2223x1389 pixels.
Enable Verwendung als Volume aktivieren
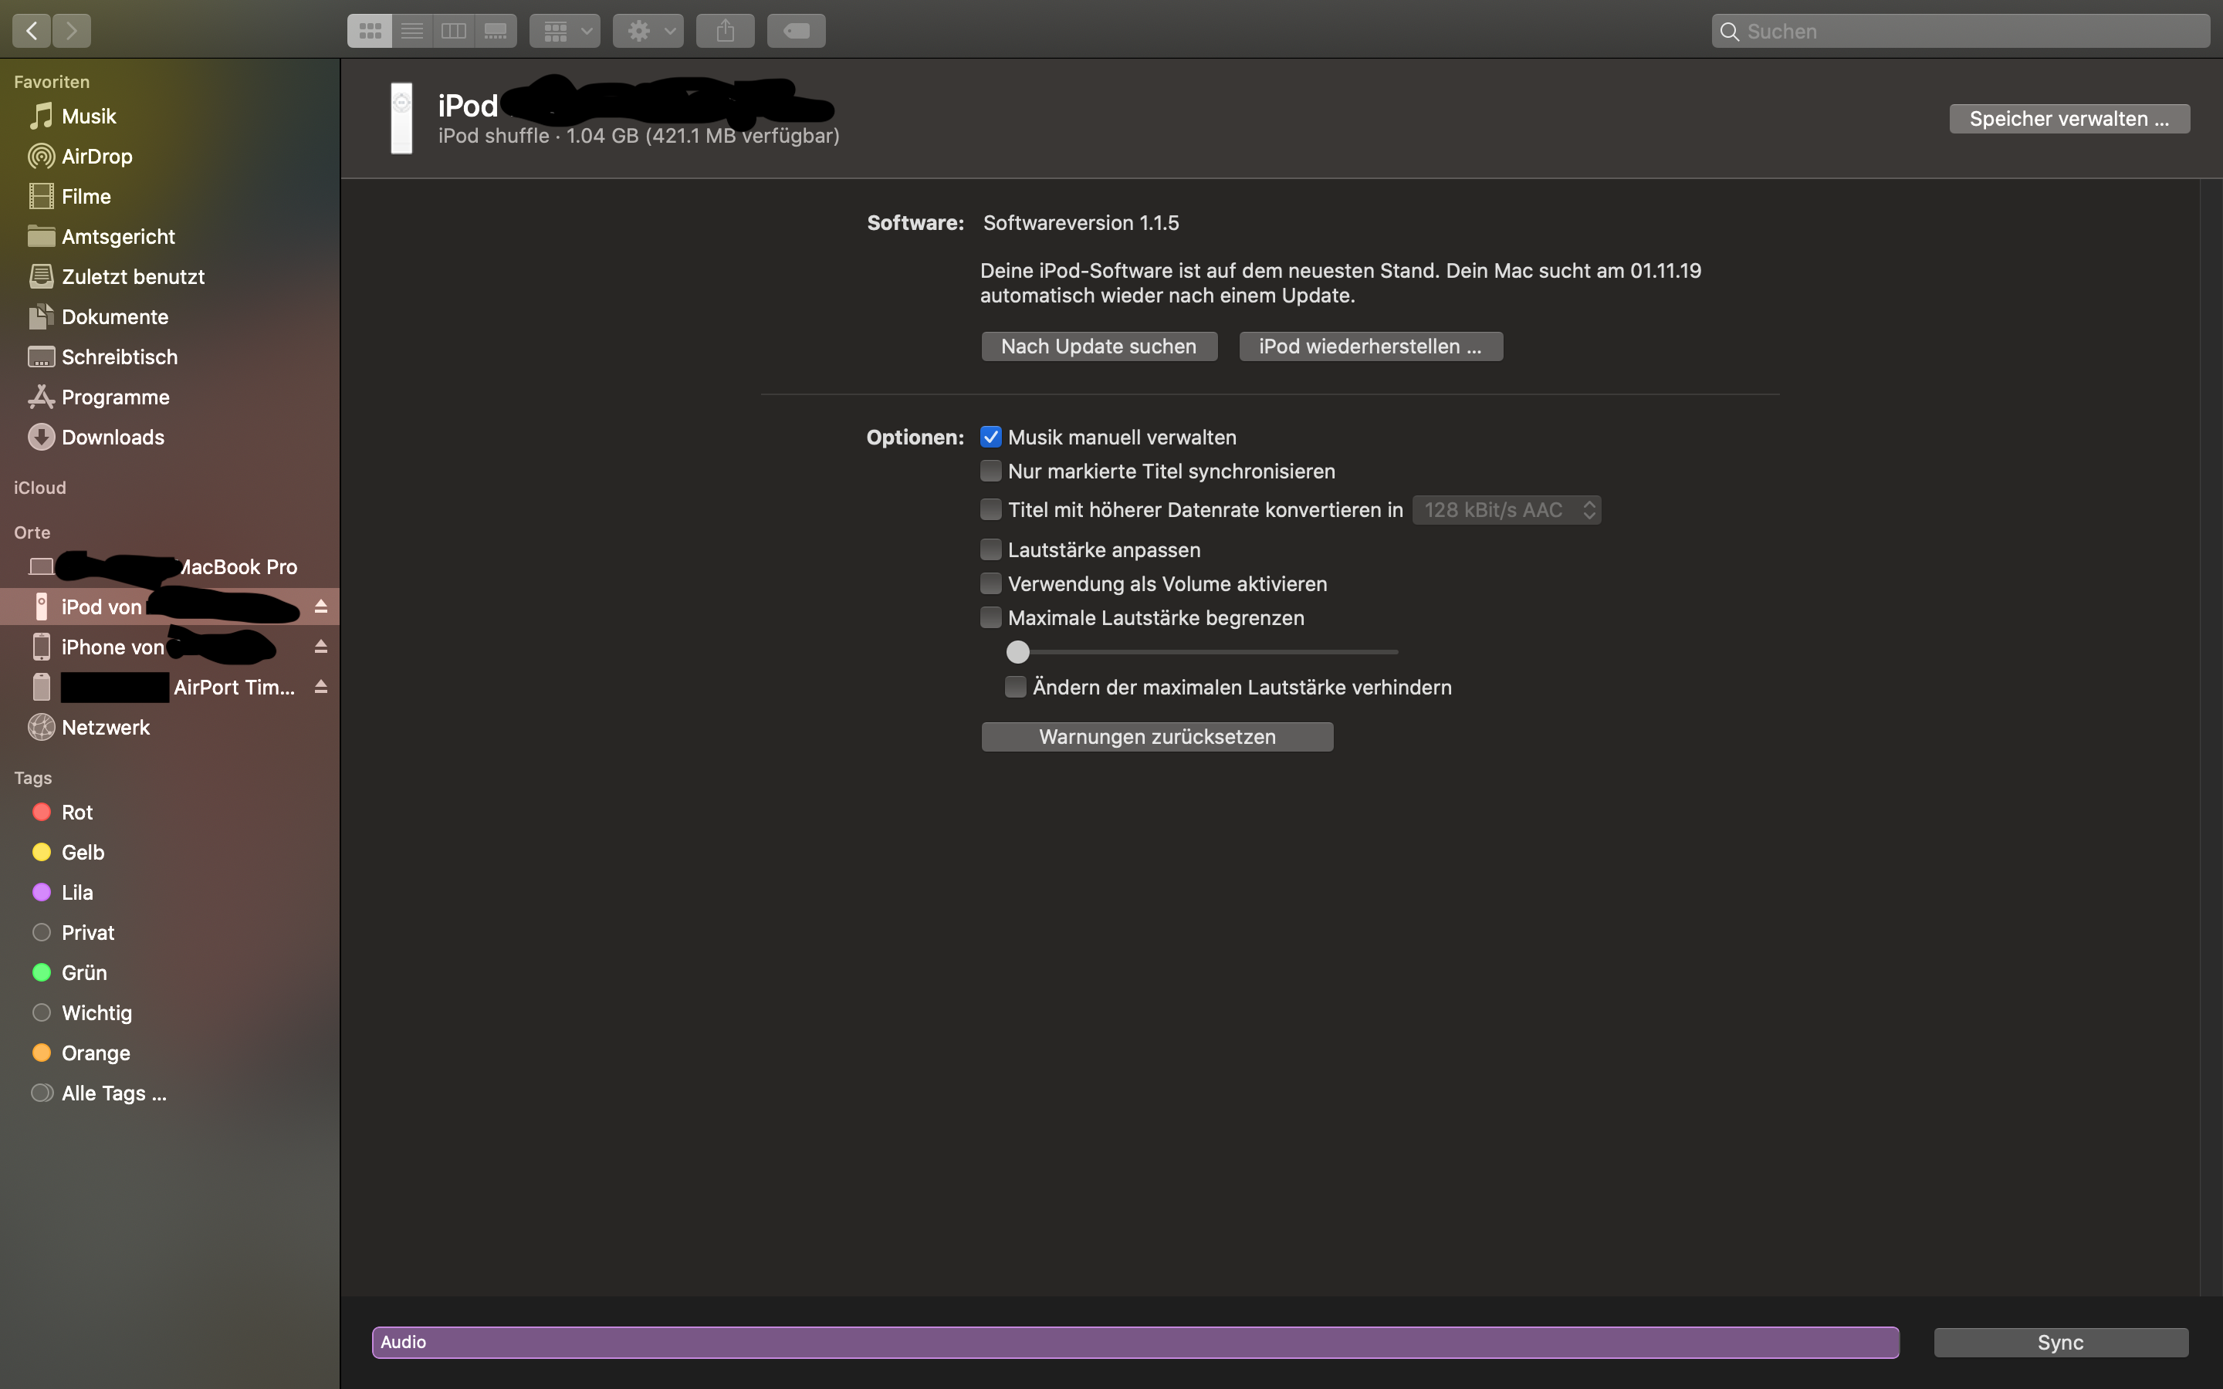pos(990,583)
